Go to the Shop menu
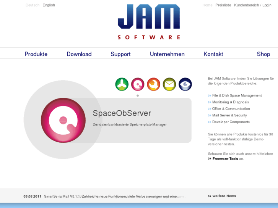This screenshot has height=208, width=278. (263, 54)
